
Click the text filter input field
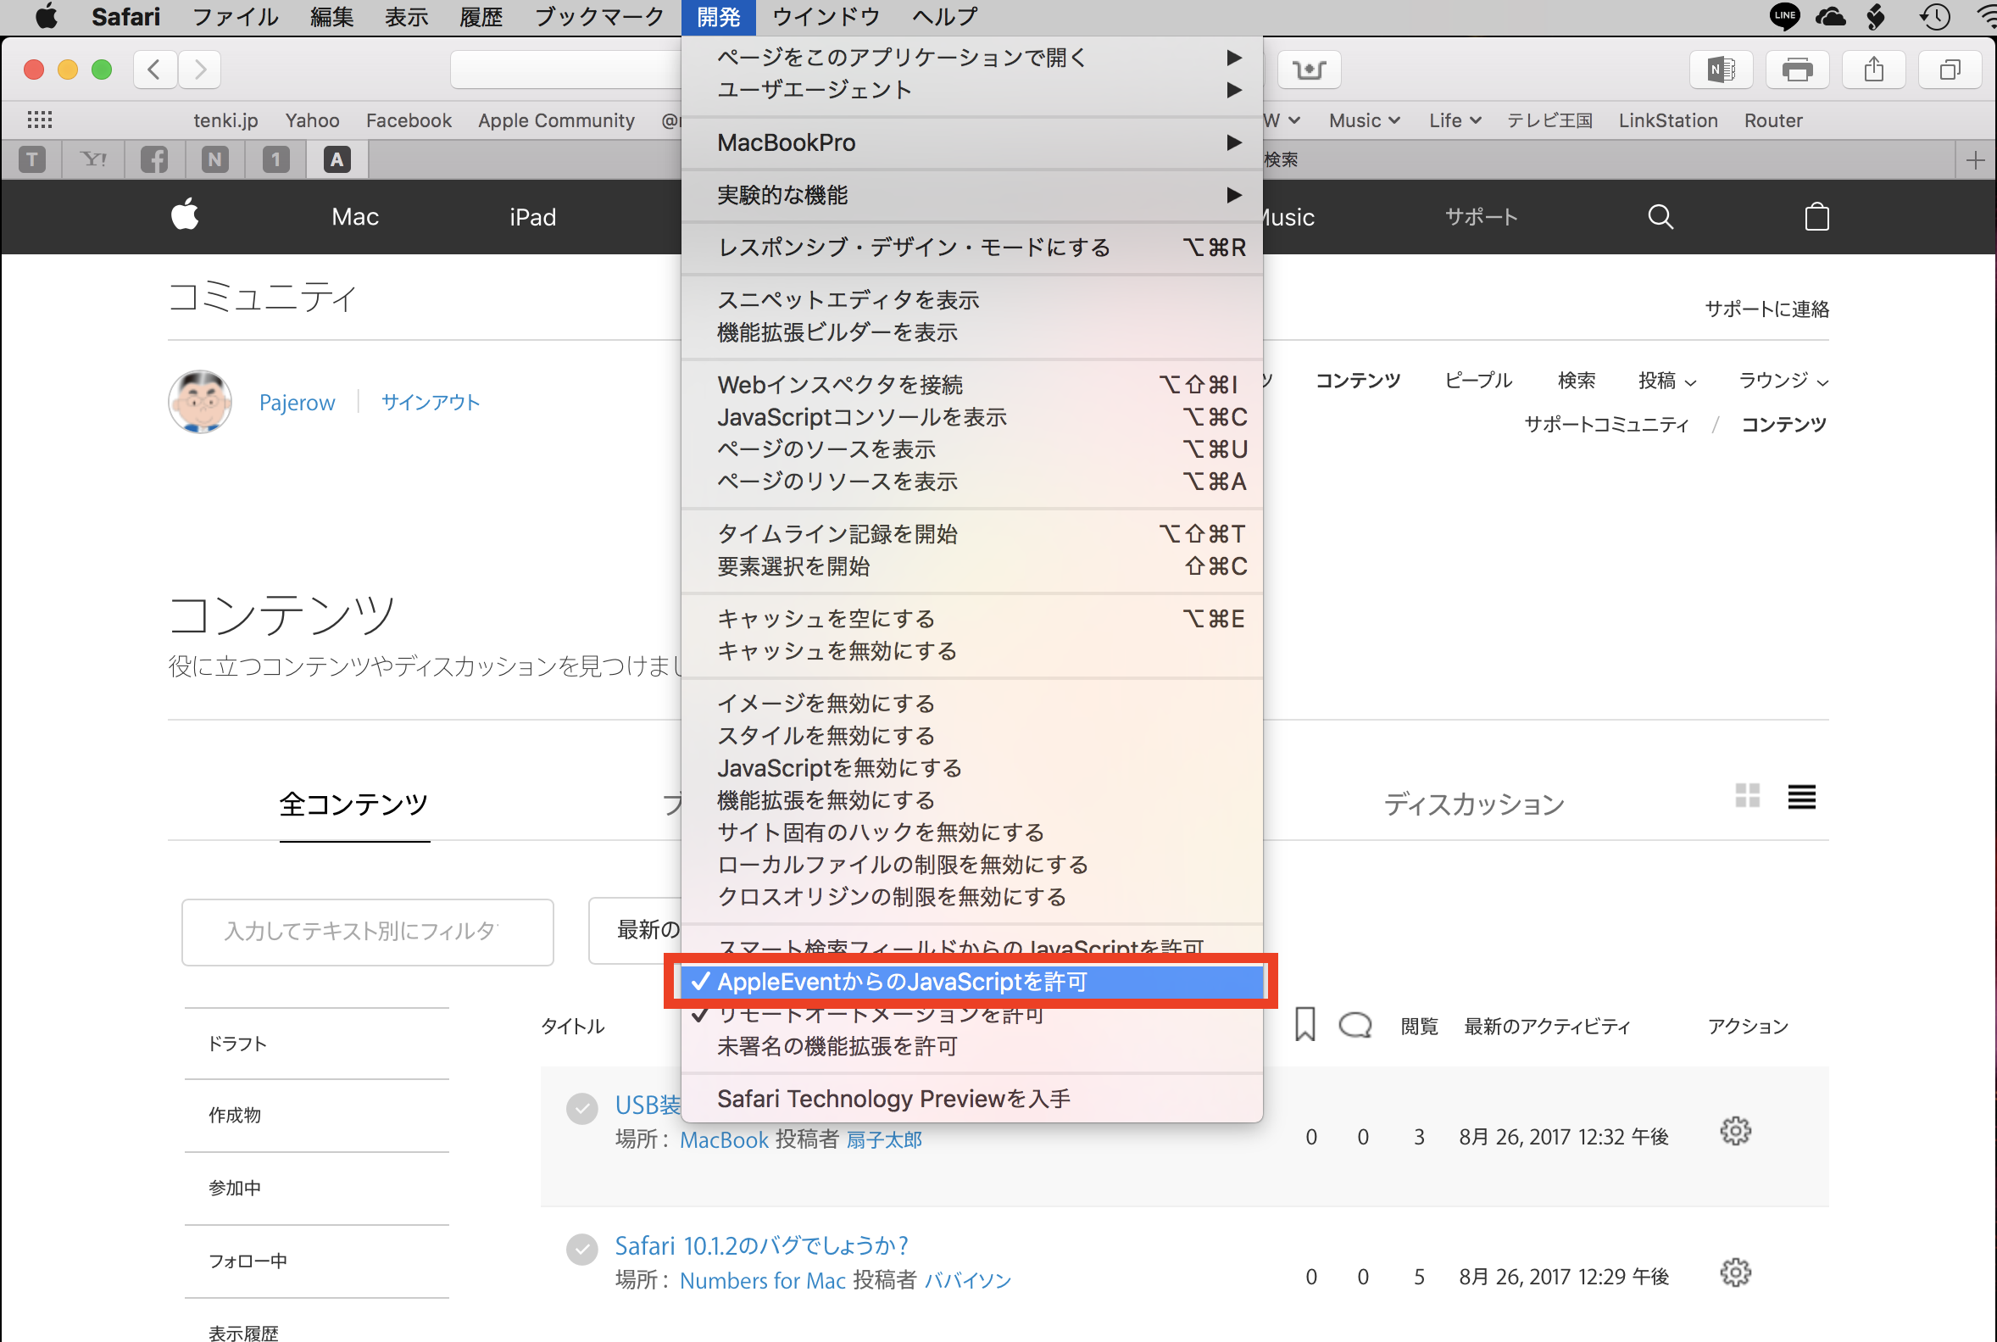[367, 932]
